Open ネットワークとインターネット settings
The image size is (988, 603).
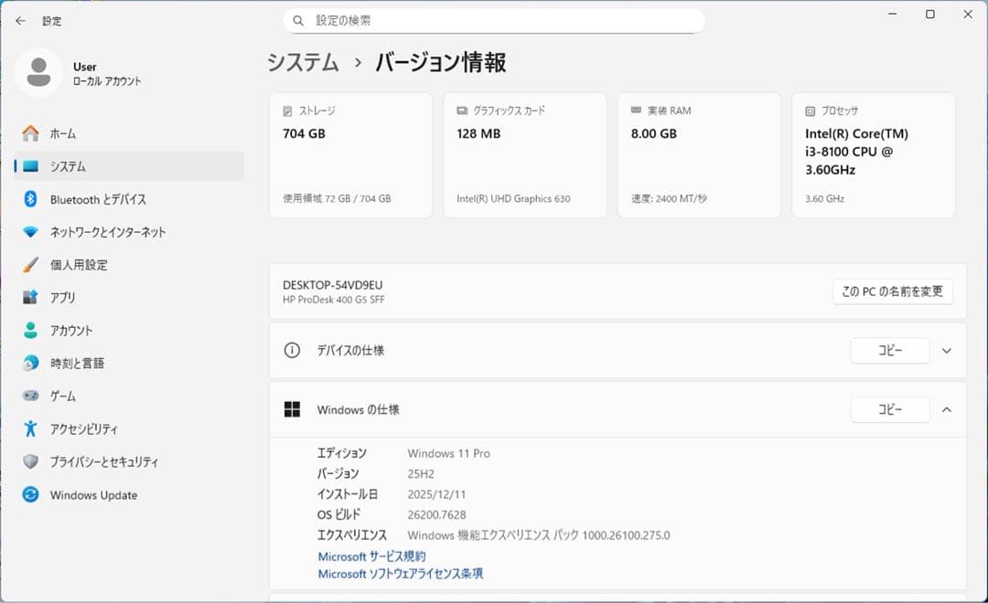pyautogui.click(x=129, y=232)
